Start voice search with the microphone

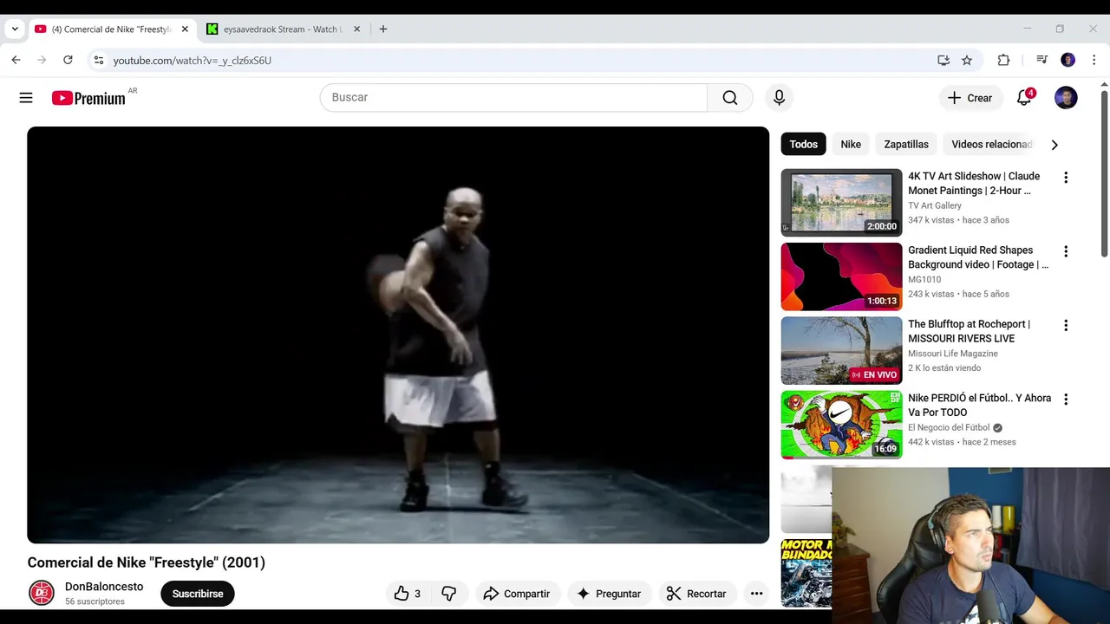[x=779, y=98]
